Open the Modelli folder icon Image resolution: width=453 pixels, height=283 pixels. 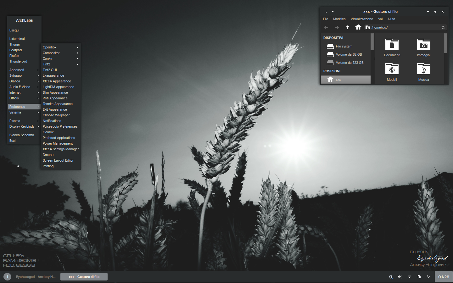[392, 69]
